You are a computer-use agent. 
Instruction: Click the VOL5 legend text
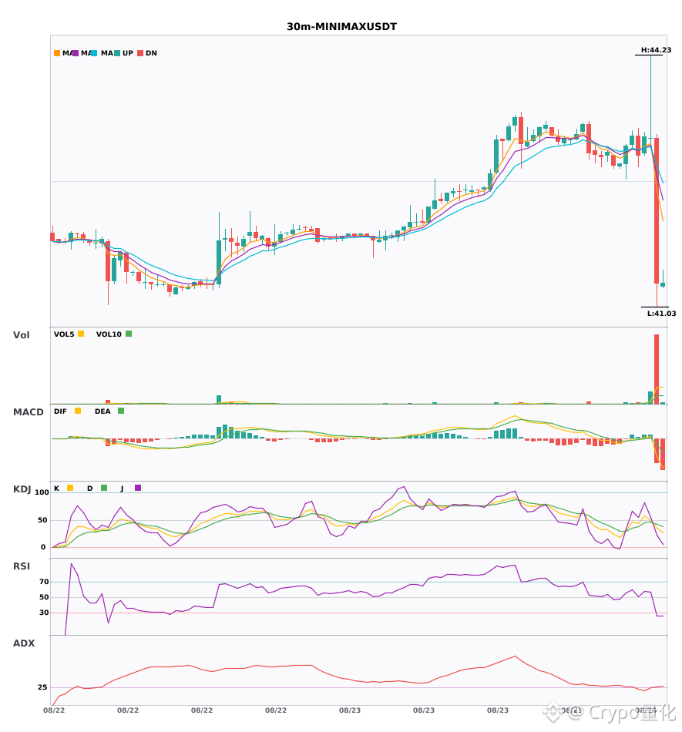[x=64, y=334]
